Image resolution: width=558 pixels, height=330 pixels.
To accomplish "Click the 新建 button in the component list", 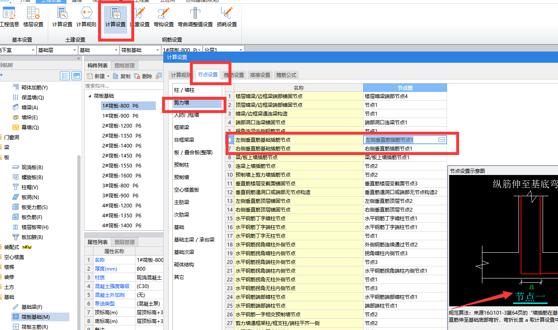I will [97, 76].
